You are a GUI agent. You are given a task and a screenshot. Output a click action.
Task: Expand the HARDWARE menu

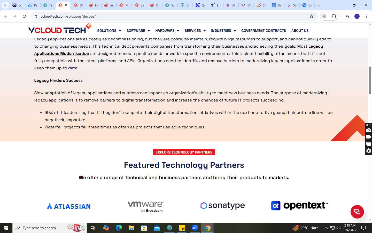point(167,31)
